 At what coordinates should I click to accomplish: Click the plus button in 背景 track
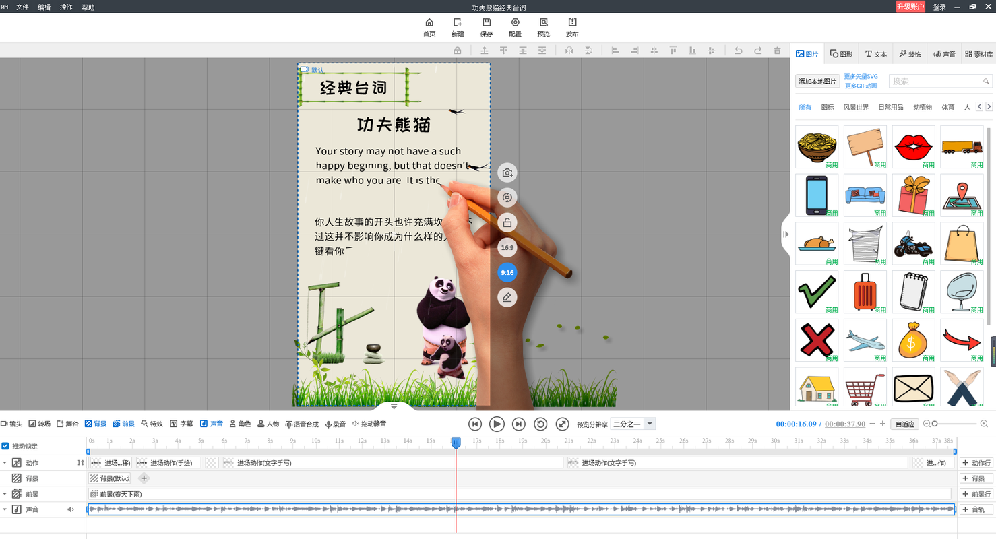click(144, 478)
